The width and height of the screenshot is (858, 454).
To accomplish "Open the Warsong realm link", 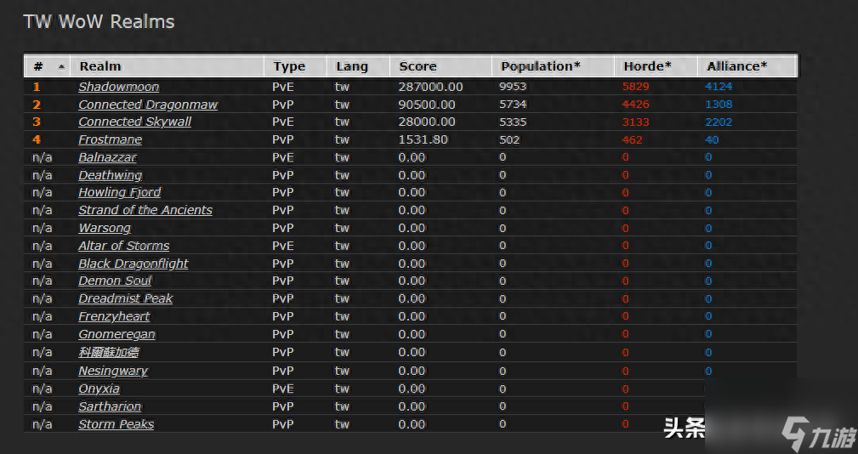I will coord(105,228).
